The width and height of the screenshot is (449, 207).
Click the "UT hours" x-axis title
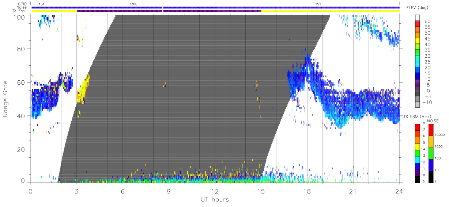[x=214, y=199]
